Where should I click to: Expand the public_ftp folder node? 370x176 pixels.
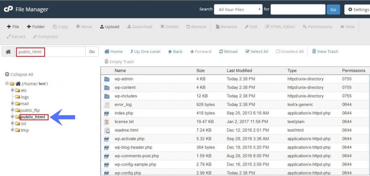12,110
